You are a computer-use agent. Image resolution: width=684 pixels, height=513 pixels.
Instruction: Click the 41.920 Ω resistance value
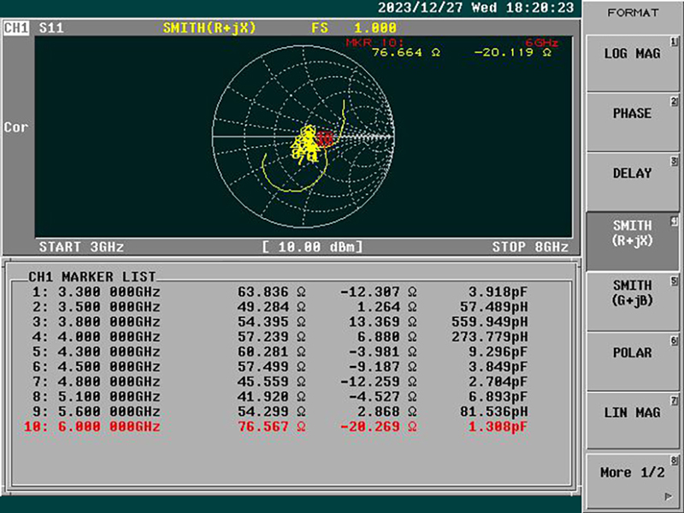[272, 397]
